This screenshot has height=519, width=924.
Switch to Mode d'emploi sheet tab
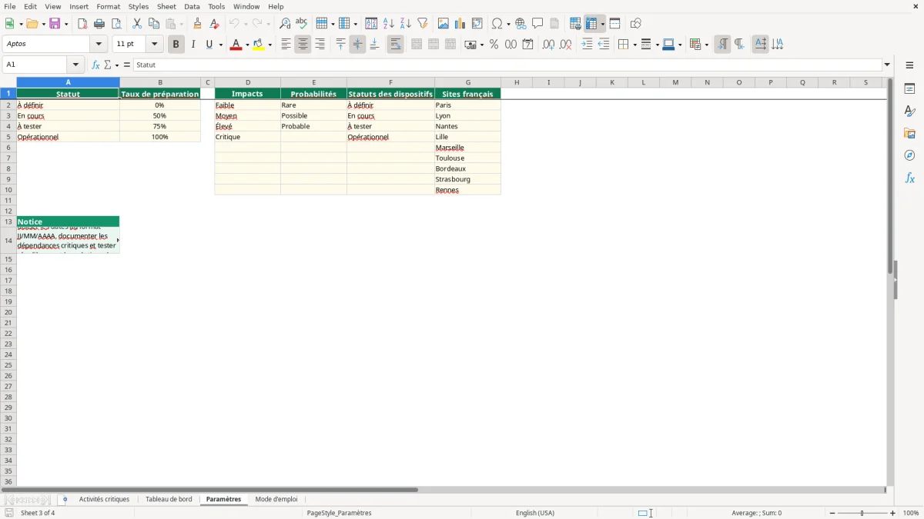[x=276, y=499]
